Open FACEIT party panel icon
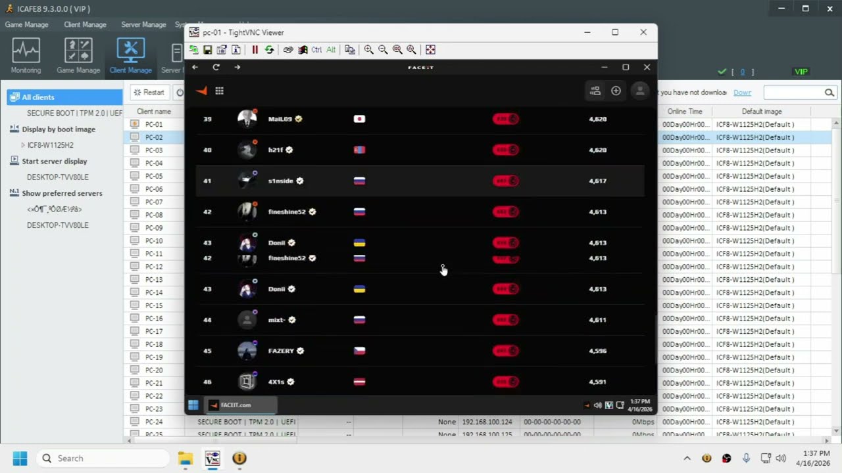 point(595,91)
